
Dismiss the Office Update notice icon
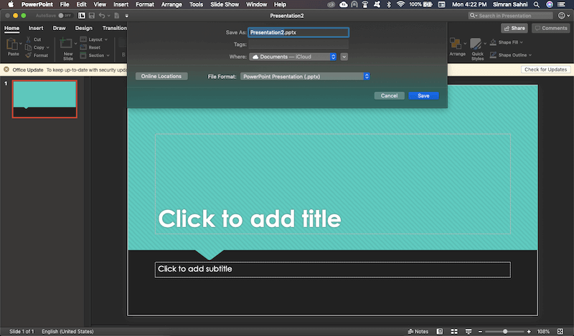pyautogui.click(x=6, y=69)
